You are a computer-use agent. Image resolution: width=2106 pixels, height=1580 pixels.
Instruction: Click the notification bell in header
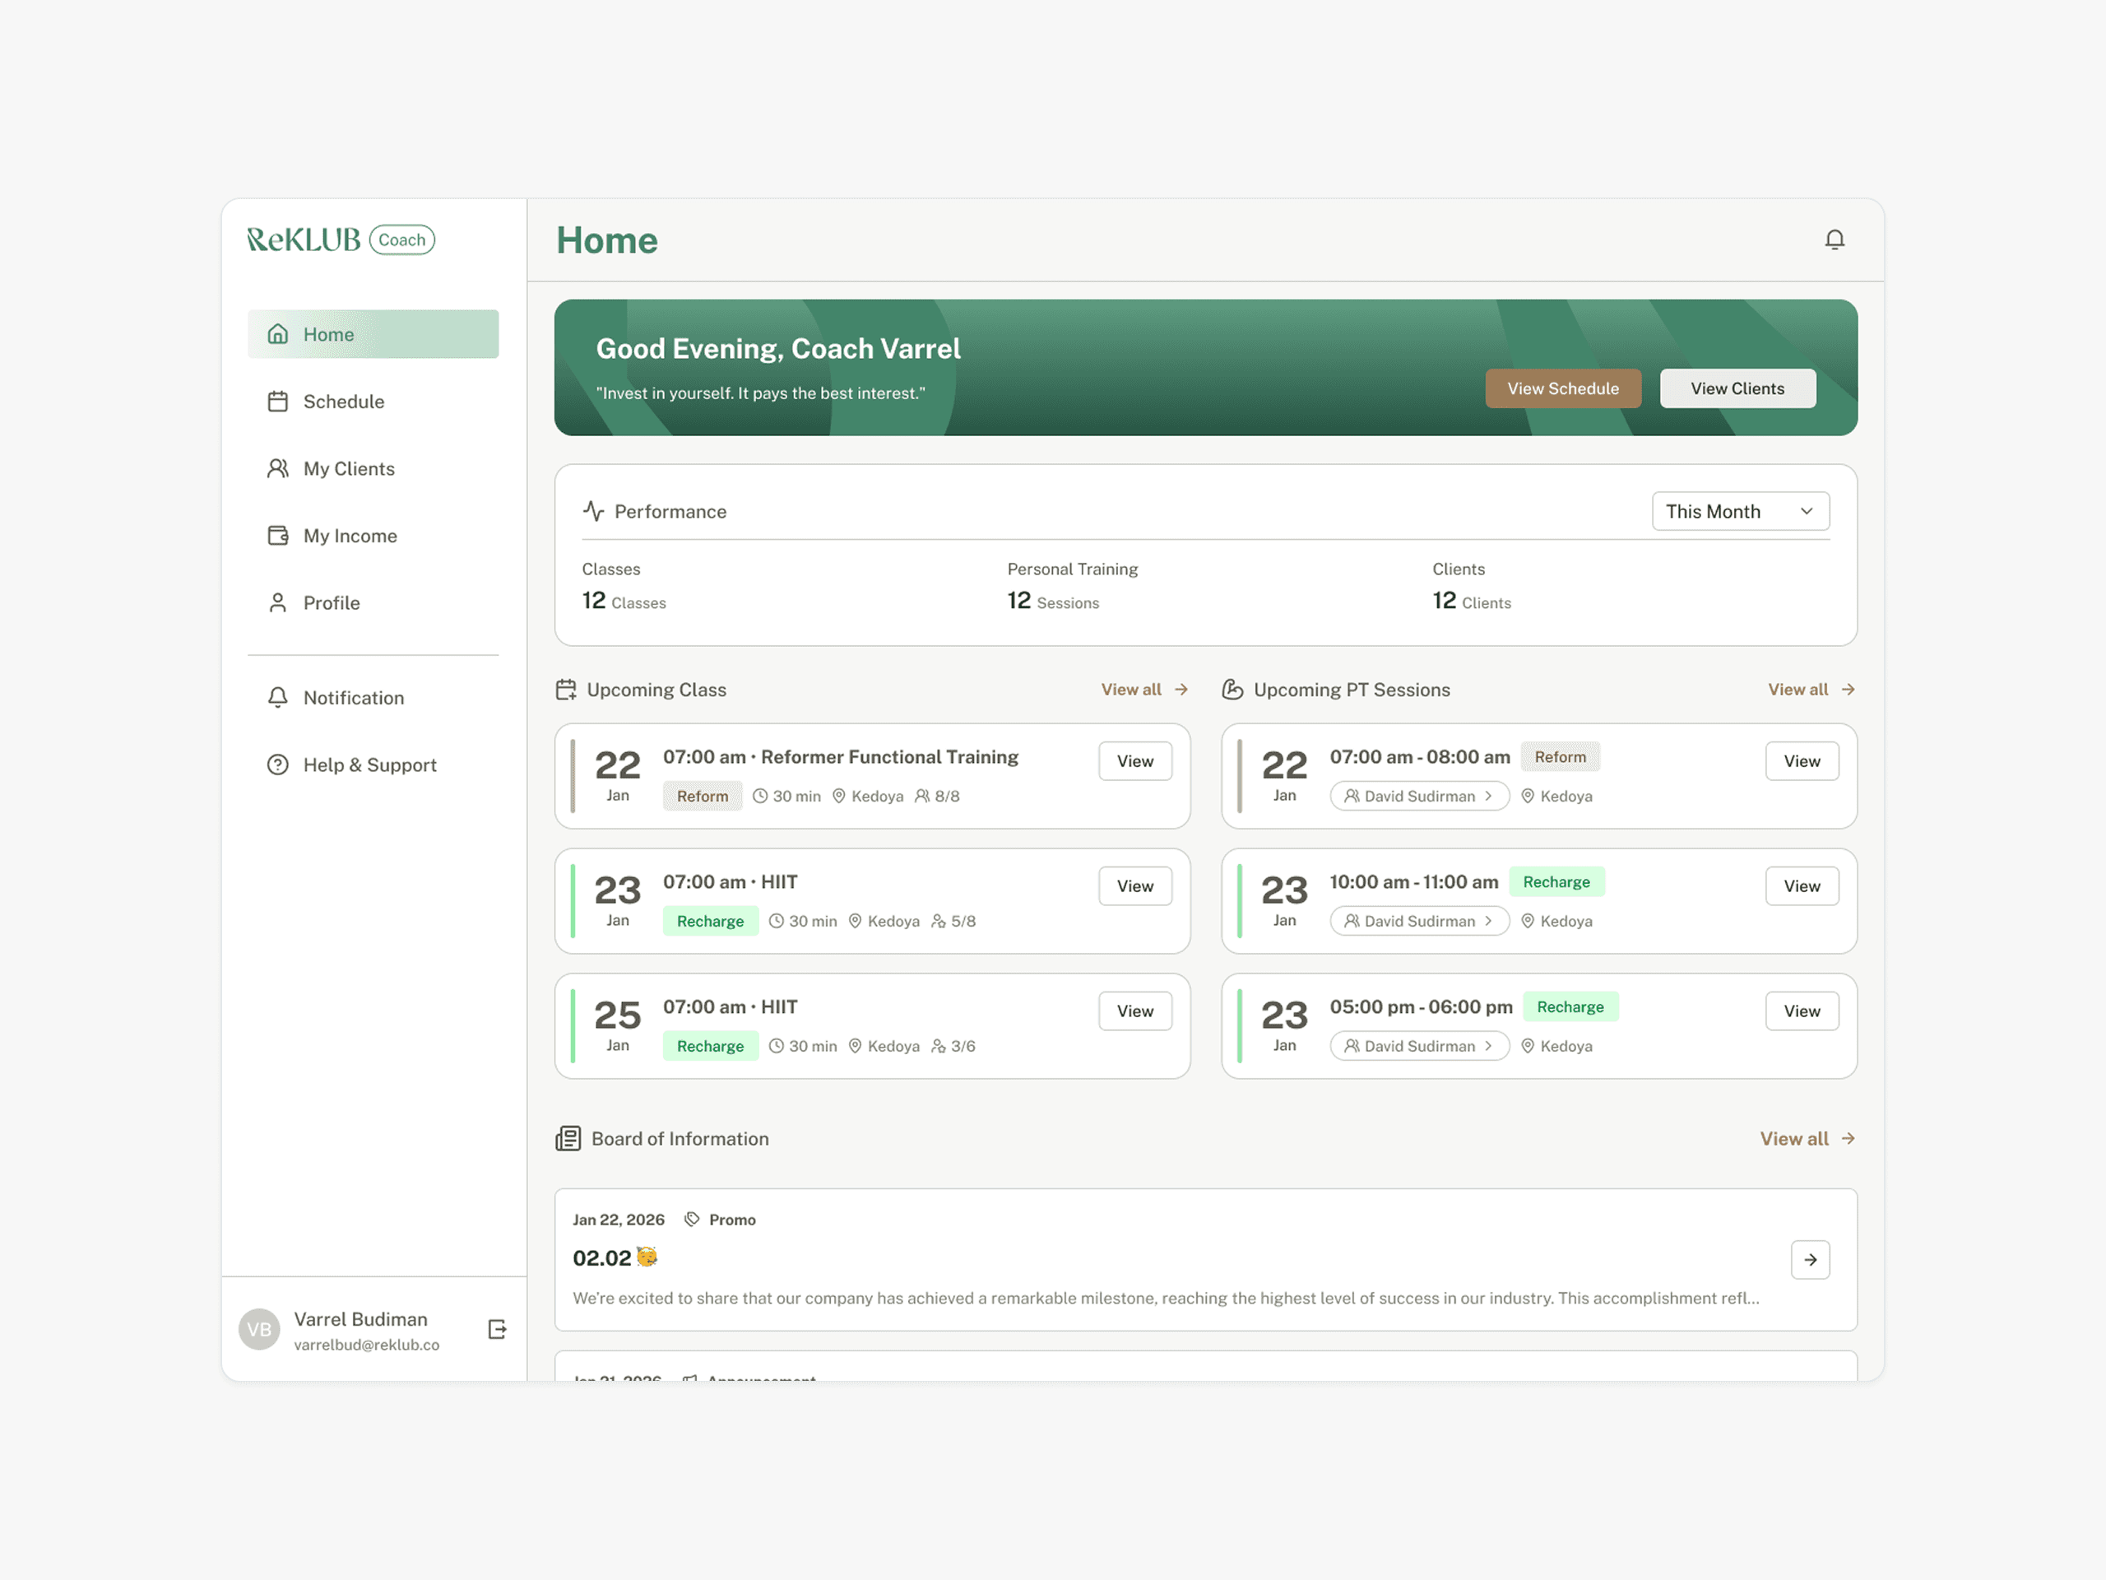coord(1834,239)
